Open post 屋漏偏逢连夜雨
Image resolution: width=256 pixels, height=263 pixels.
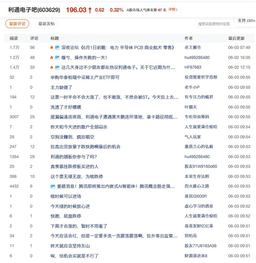[114, 117]
